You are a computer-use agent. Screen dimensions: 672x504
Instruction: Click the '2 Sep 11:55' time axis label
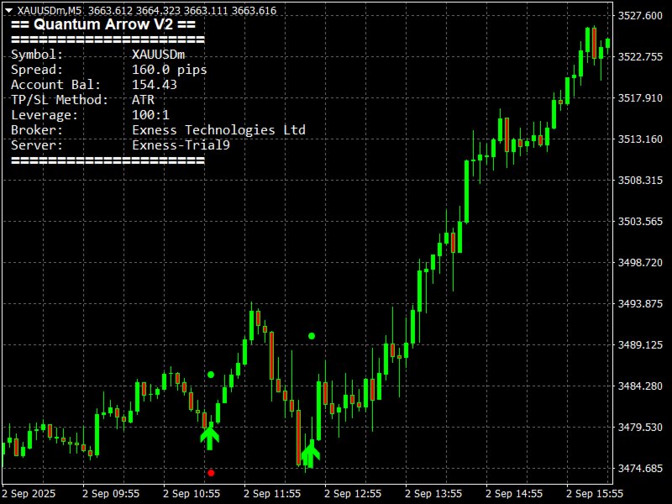pyautogui.click(x=272, y=494)
